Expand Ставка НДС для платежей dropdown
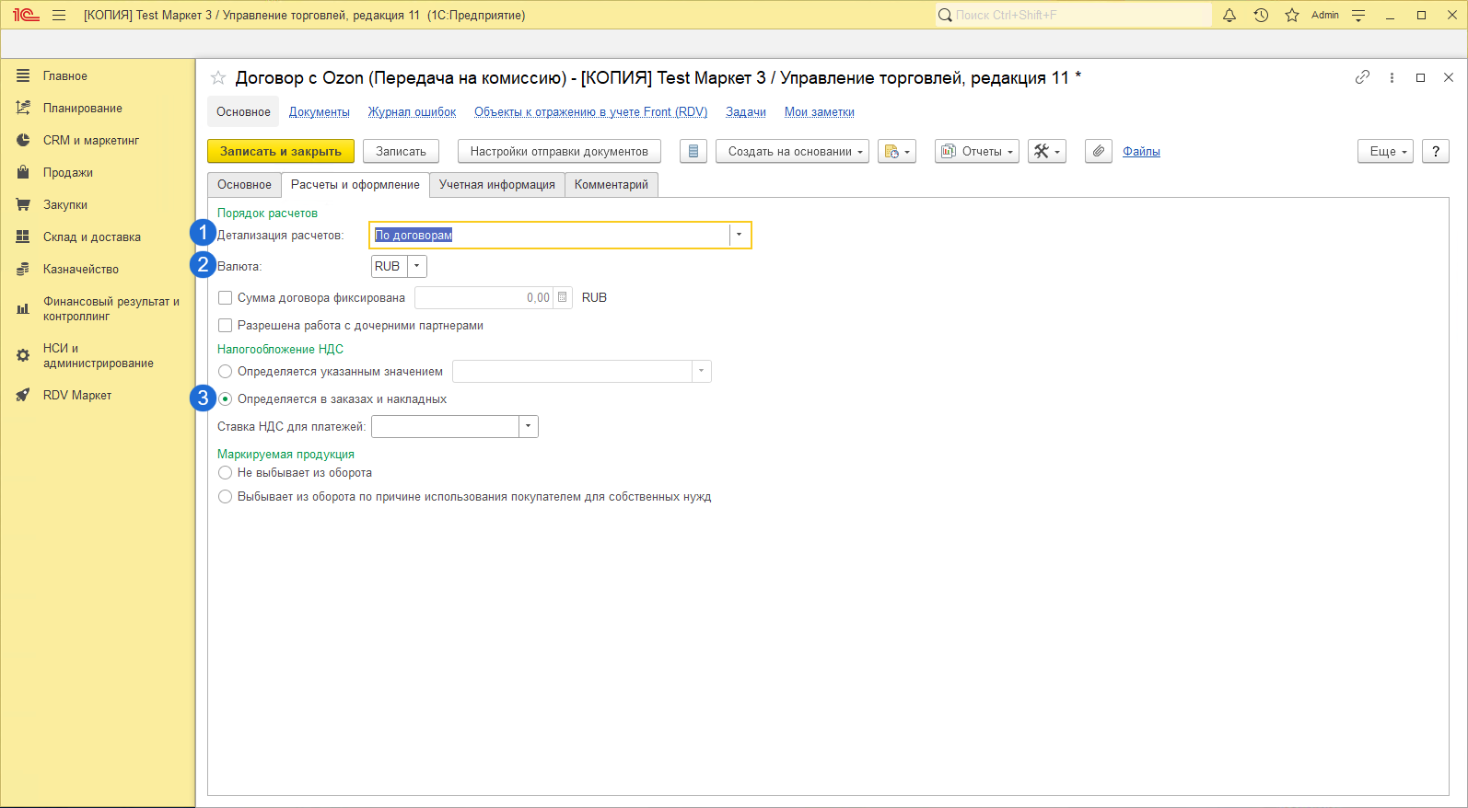The height and width of the screenshot is (808, 1468). coord(528,426)
